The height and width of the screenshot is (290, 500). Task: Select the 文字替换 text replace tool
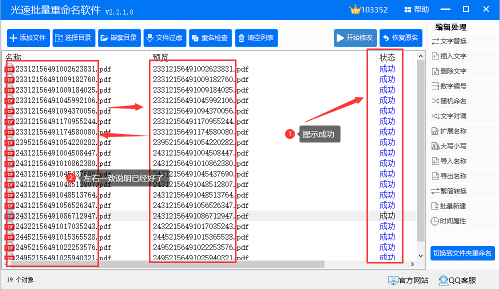click(x=449, y=41)
